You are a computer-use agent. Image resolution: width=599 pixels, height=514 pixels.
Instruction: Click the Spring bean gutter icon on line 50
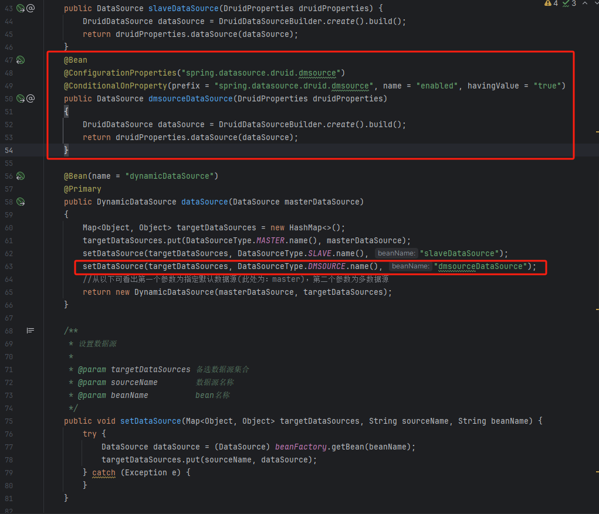pos(21,98)
